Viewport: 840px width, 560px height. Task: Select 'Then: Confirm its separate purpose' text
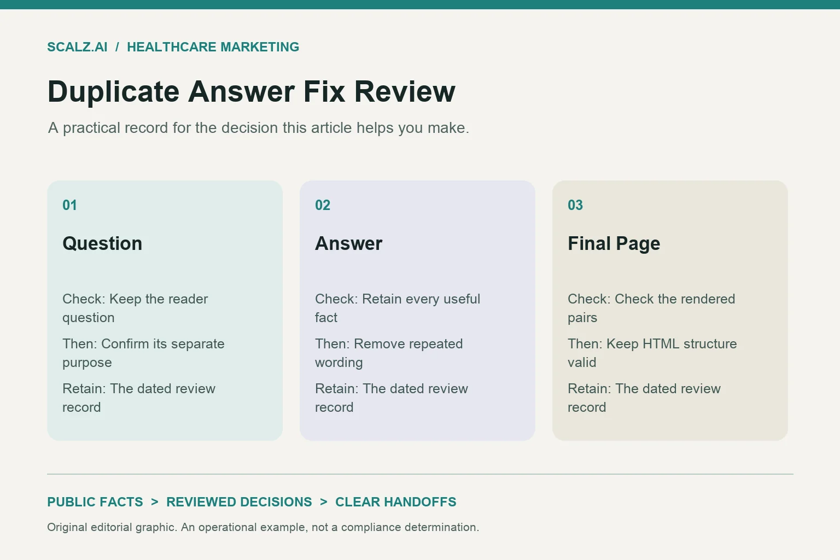[x=143, y=353]
